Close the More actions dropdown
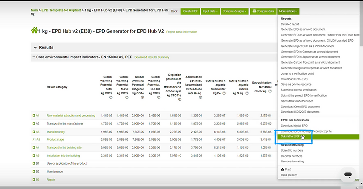This screenshot has width=363, height=189. coord(289,11)
